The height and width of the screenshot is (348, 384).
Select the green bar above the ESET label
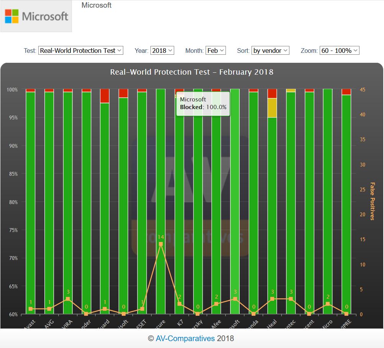pyautogui.click(x=142, y=203)
